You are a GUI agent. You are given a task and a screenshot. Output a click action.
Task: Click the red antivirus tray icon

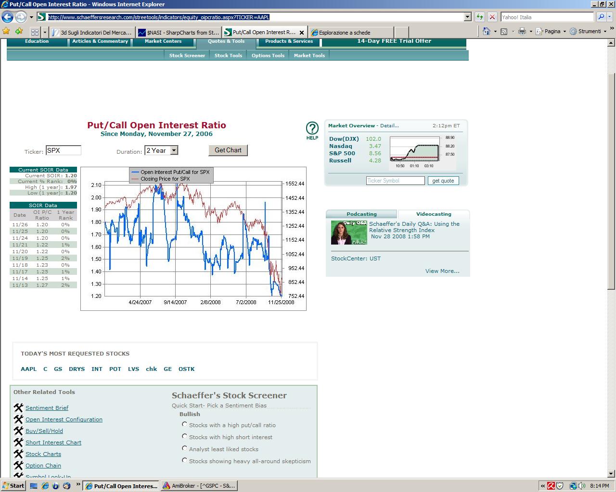[551, 486]
